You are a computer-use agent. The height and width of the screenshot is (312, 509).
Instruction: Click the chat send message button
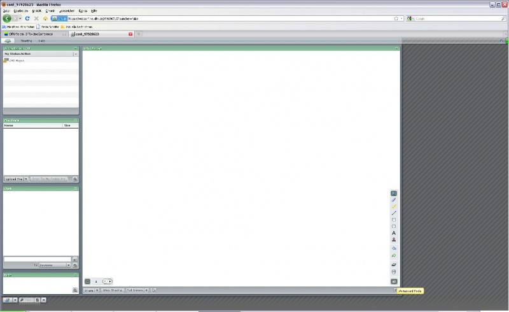point(75,259)
